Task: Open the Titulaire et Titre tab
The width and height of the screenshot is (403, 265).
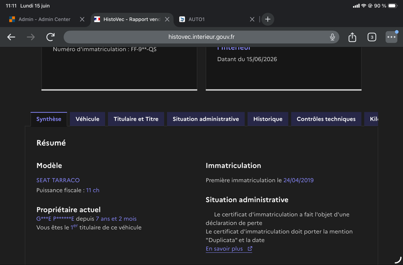Action: click(136, 119)
